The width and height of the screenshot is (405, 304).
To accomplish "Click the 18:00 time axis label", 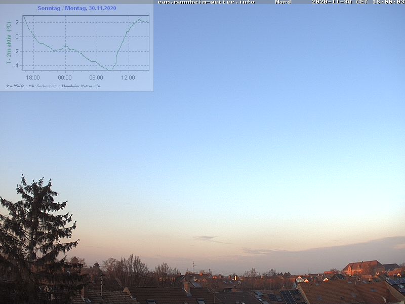I will pos(33,78).
